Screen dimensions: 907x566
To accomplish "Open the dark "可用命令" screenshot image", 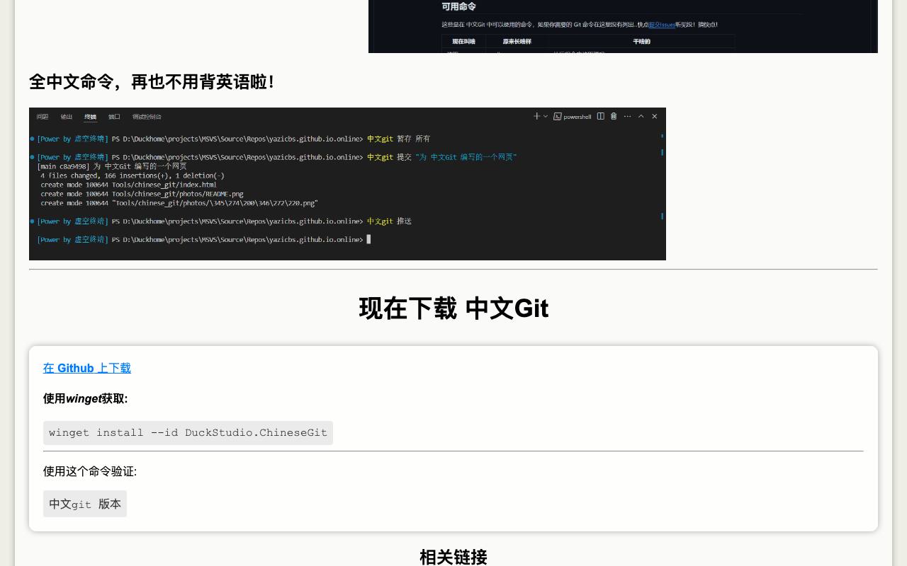I will (623, 26).
